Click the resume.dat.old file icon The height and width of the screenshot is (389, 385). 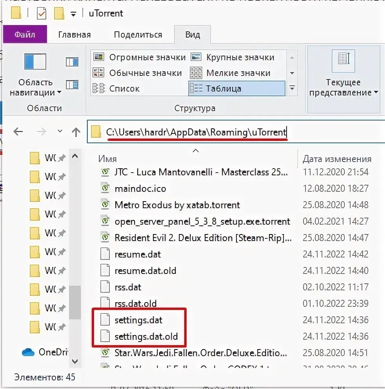click(105, 270)
